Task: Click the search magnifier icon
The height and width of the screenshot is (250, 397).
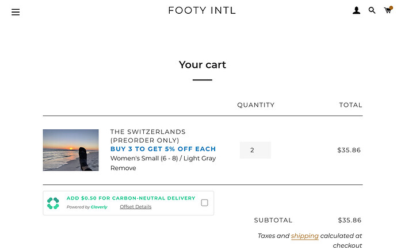Action: click(x=372, y=10)
